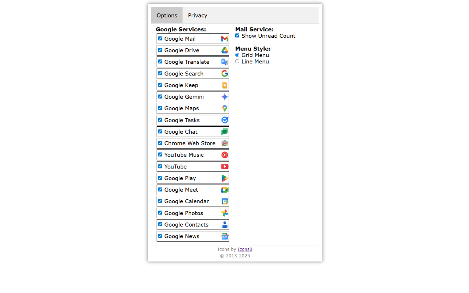Toggle the YouTube checkbox
The image size is (469, 293).
(x=160, y=166)
